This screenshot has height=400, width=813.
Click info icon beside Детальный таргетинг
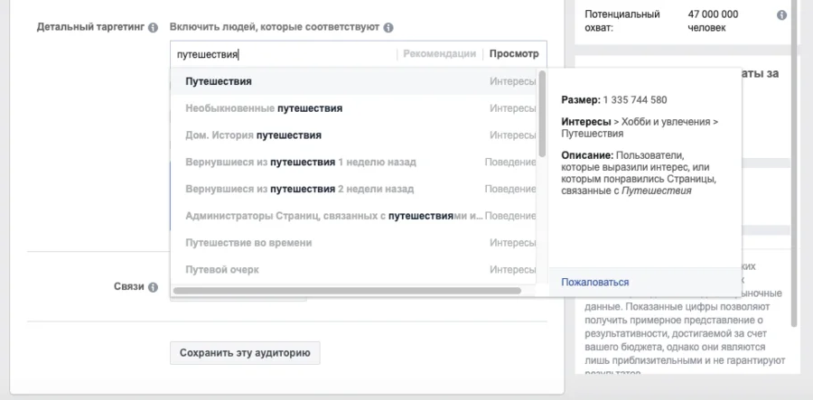153,28
